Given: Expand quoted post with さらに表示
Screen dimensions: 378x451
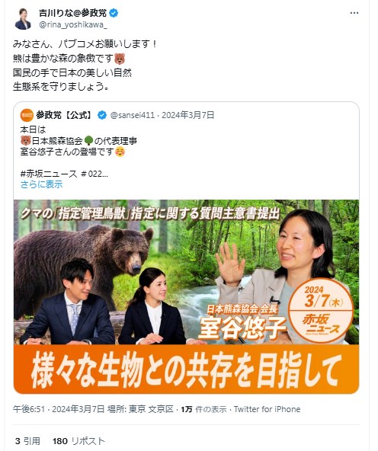Looking at the screenshot, I should coord(41,184).
